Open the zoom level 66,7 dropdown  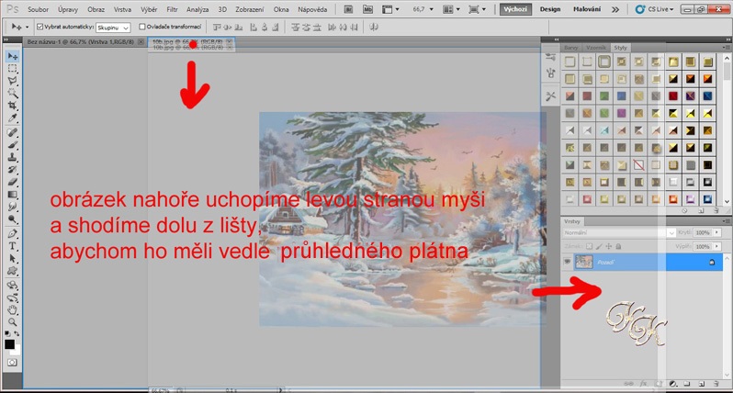tap(431, 9)
